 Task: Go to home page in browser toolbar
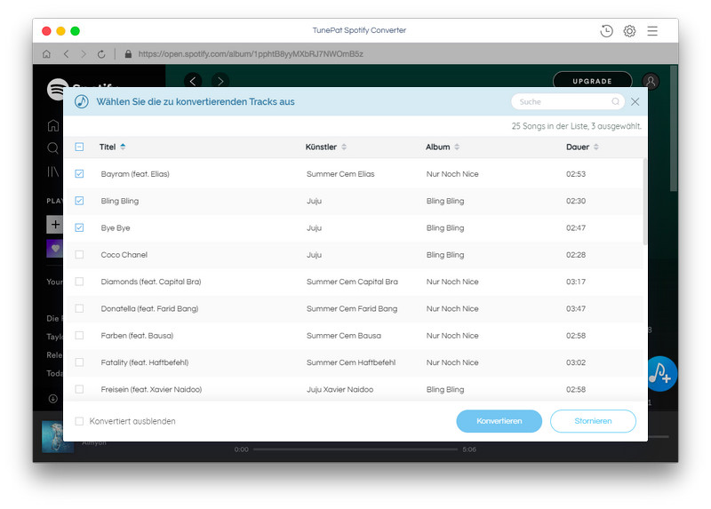tap(46, 54)
